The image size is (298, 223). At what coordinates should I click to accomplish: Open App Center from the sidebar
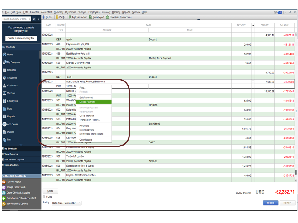pyautogui.click(x=4, y=124)
